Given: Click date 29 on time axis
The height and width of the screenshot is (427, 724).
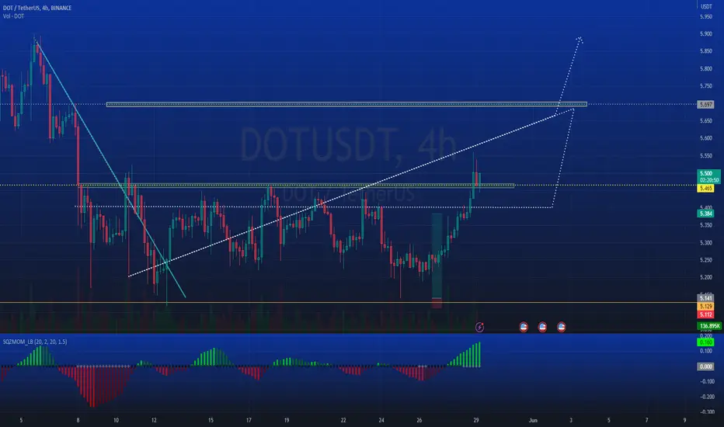Looking at the screenshot, I should point(476,420).
